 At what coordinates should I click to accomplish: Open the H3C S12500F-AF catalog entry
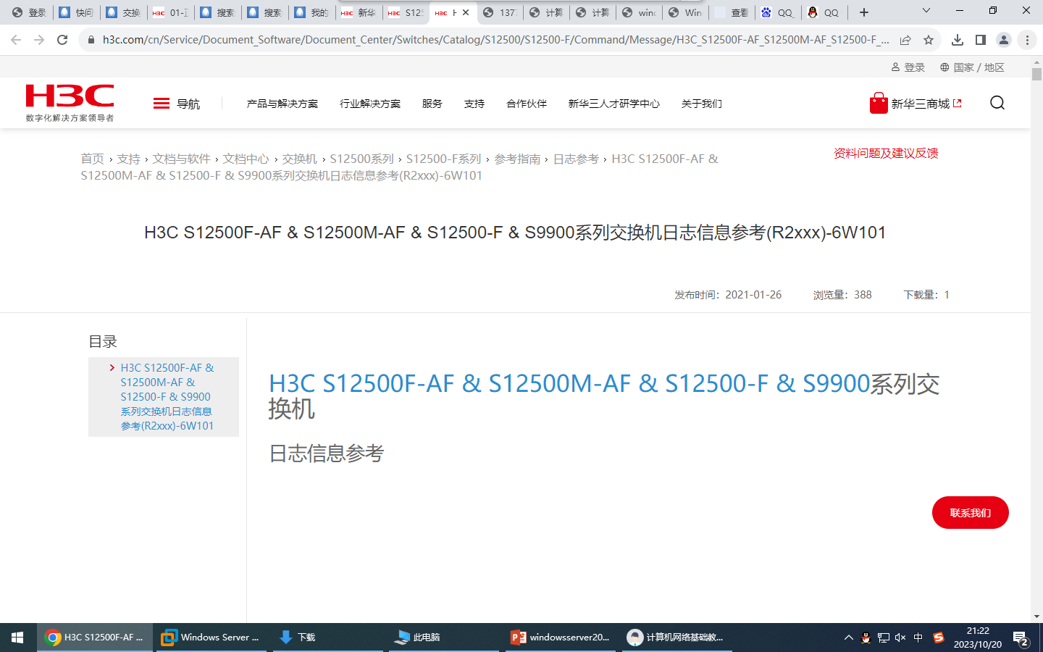[167, 397]
